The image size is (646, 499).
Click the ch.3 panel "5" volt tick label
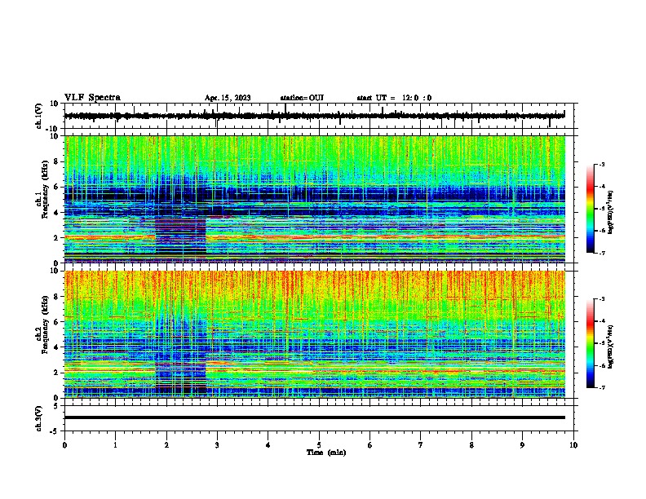57,405
